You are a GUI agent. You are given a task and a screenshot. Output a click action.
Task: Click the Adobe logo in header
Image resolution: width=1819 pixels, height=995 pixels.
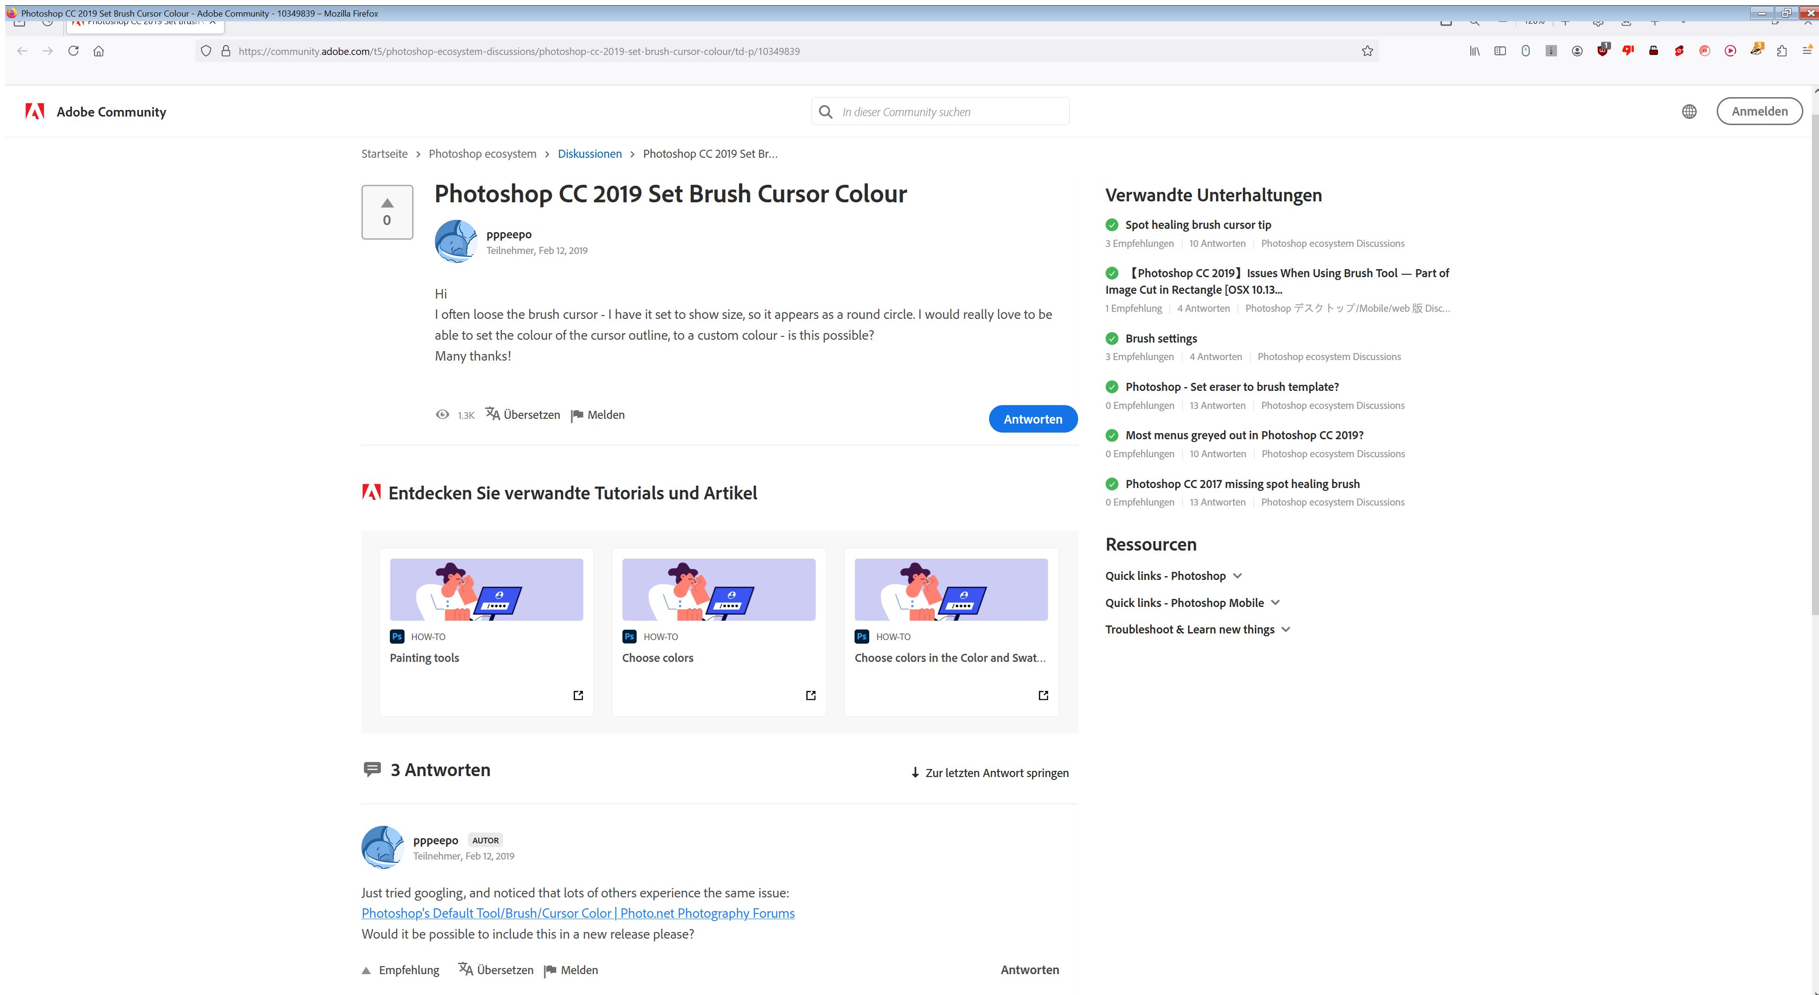(x=35, y=111)
